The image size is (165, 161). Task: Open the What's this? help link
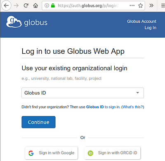tap(133, 107)
